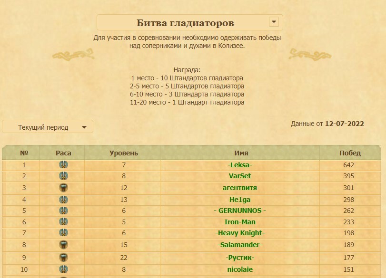The image size is (386, 278).
Task: Click the Раса column header
Action: (x=63, y=153)
